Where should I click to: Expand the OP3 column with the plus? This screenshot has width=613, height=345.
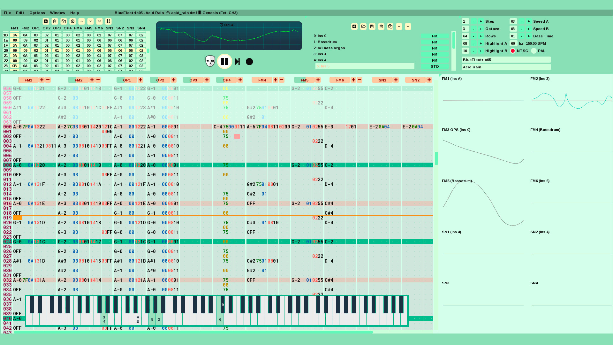207,80
